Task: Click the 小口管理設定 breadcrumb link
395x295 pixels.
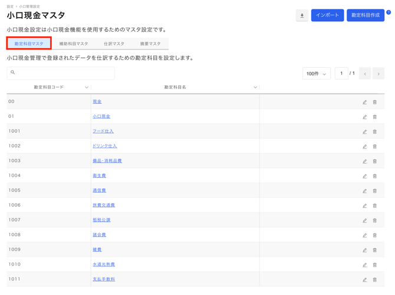Action: [x=29, y=6]
